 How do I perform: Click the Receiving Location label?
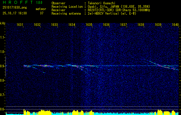[x=67, y=7]
